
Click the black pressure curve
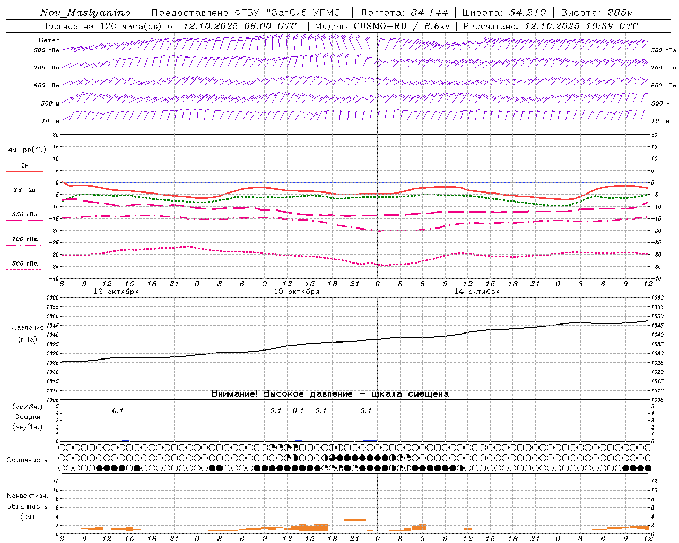(x=355, y=341)
